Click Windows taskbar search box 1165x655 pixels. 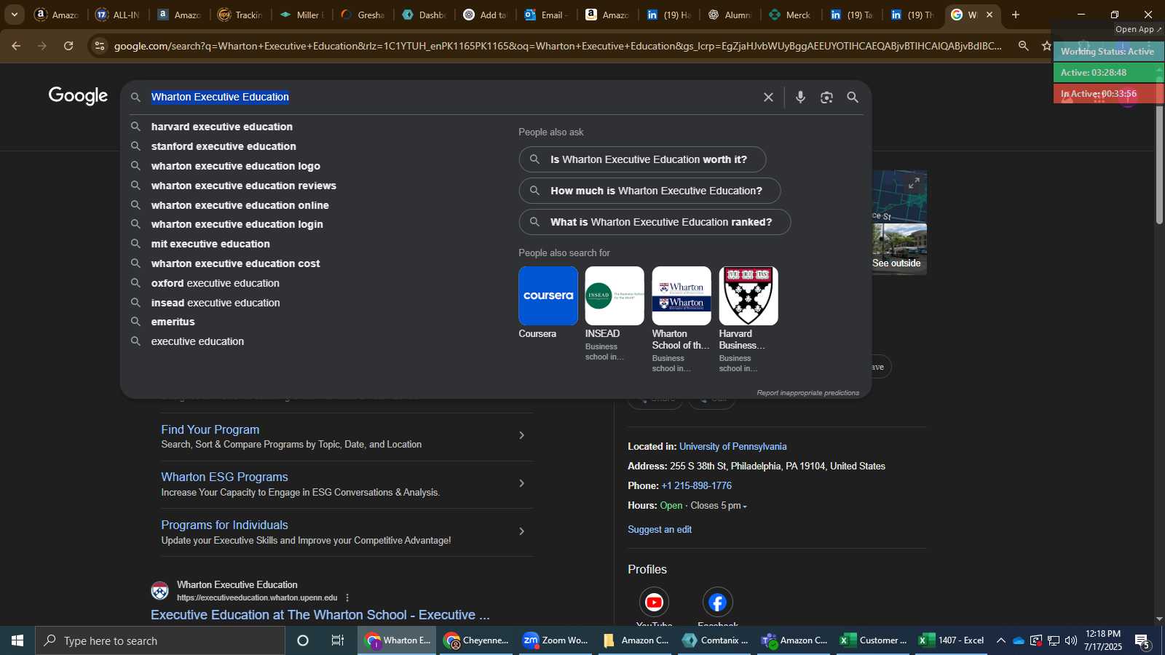pos(160,640)
